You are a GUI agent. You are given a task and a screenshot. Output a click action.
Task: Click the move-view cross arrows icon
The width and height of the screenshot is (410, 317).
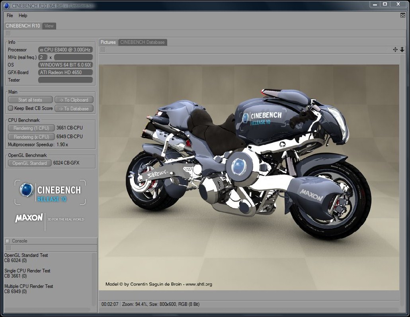pos(395,49)
